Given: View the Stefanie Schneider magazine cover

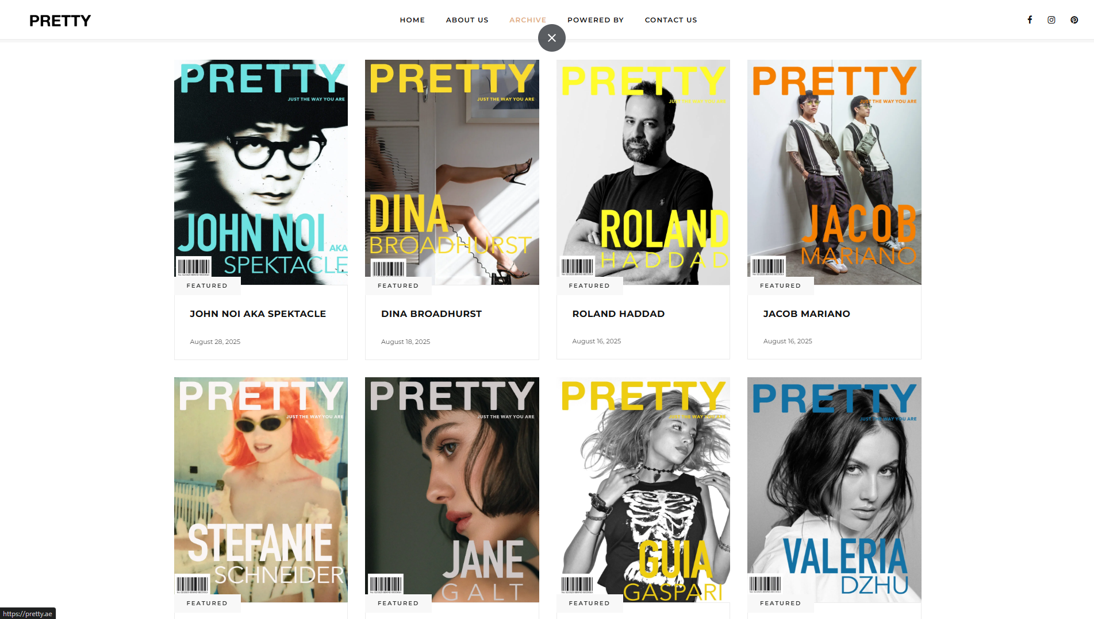Looking at the screenshot, I should 261,490.
